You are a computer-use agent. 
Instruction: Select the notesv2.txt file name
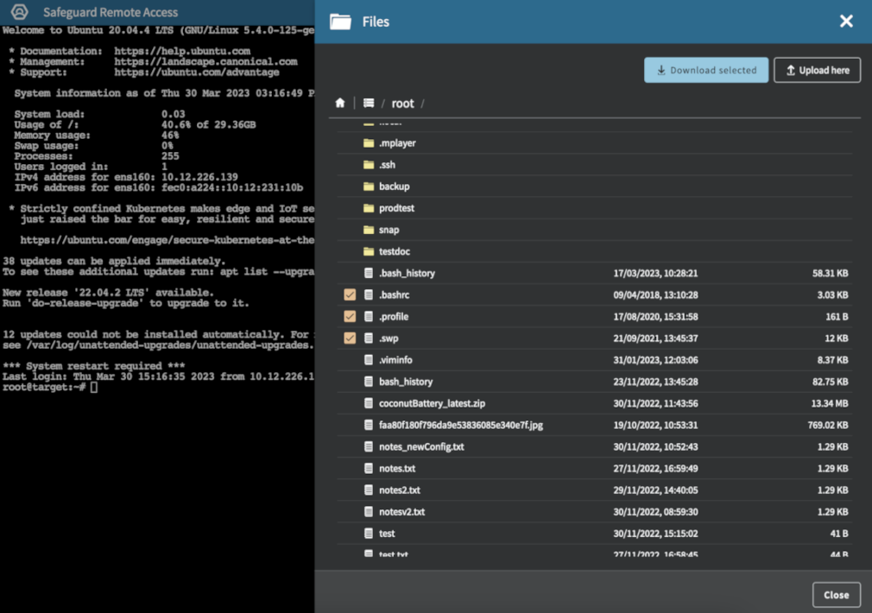click(402, 512)
